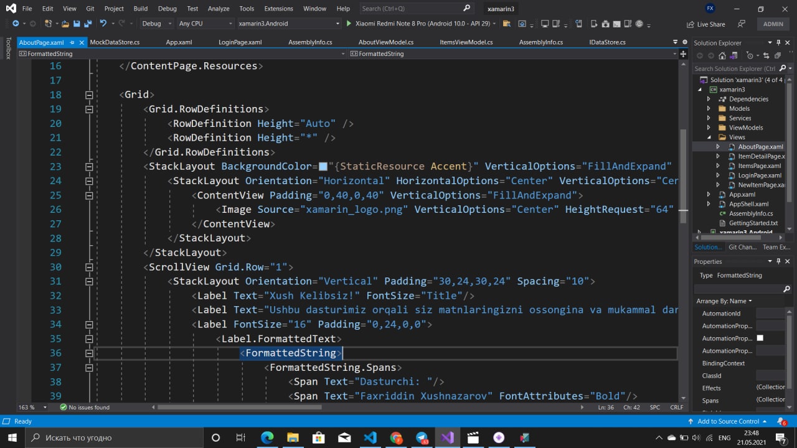
Task: Switch to the Git Changes panel tab
Action: 742,247
